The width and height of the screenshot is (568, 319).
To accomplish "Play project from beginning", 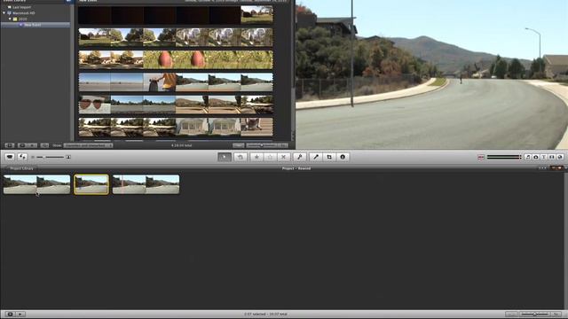I will tap(20, 314).
